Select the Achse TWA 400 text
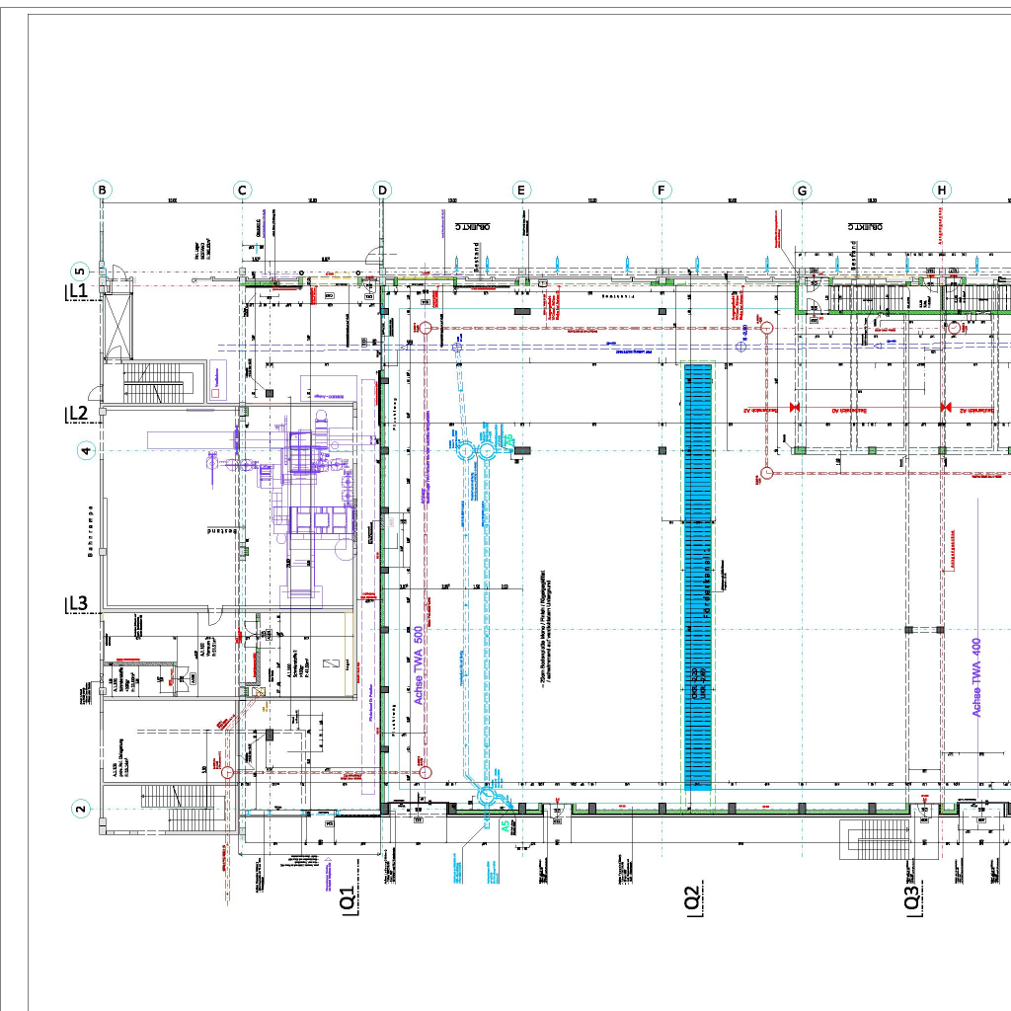Image resolution: width=1011 pixels, height=1011 pixels. point(976,676)
